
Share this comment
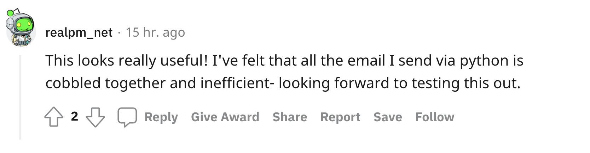point(290,117)
